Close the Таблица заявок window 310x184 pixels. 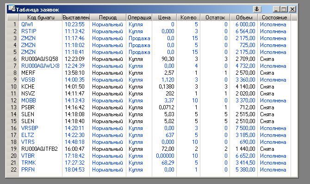(x=292, y=9)
